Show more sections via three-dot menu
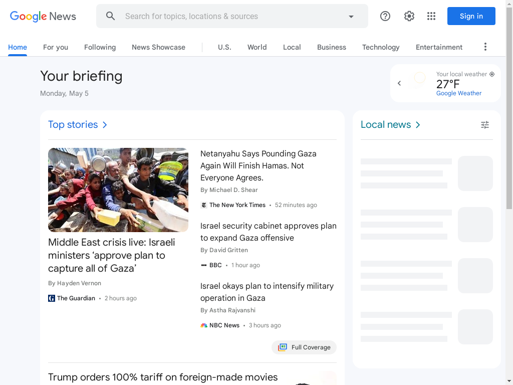This screenshot has width=513, height=385. coord(485,47)
